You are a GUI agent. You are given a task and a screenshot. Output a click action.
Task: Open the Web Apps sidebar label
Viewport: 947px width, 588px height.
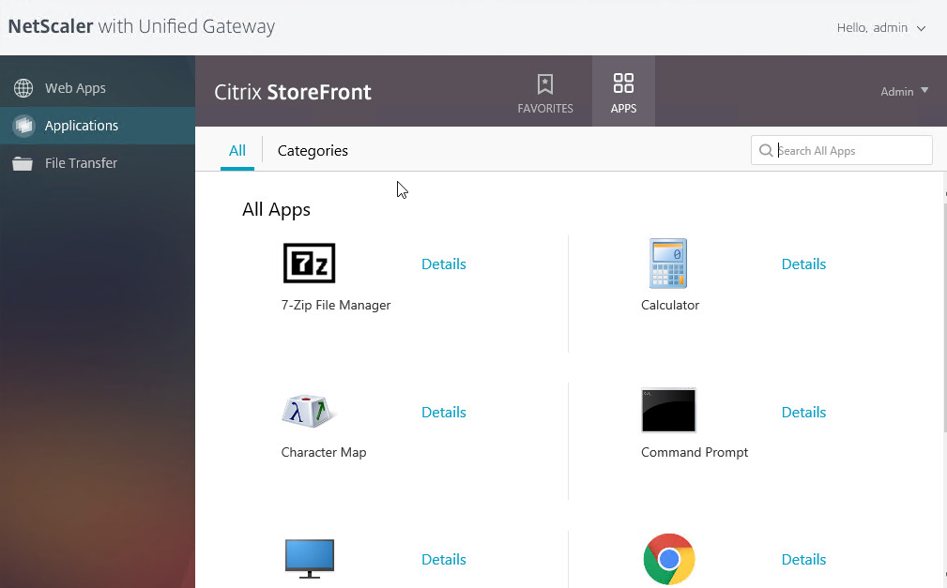(x=75, y=88)
